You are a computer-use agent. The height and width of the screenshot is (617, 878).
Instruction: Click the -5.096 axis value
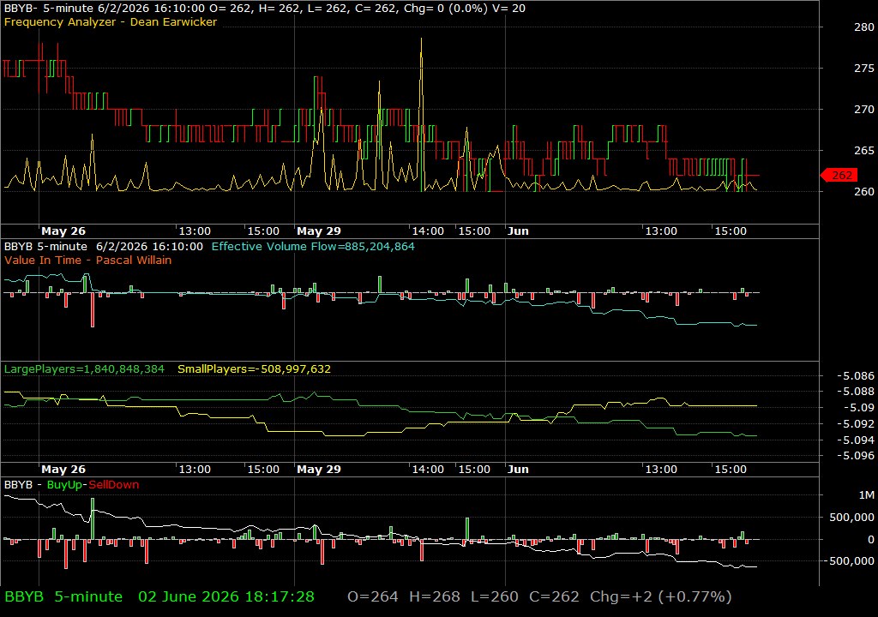(855, 456)
